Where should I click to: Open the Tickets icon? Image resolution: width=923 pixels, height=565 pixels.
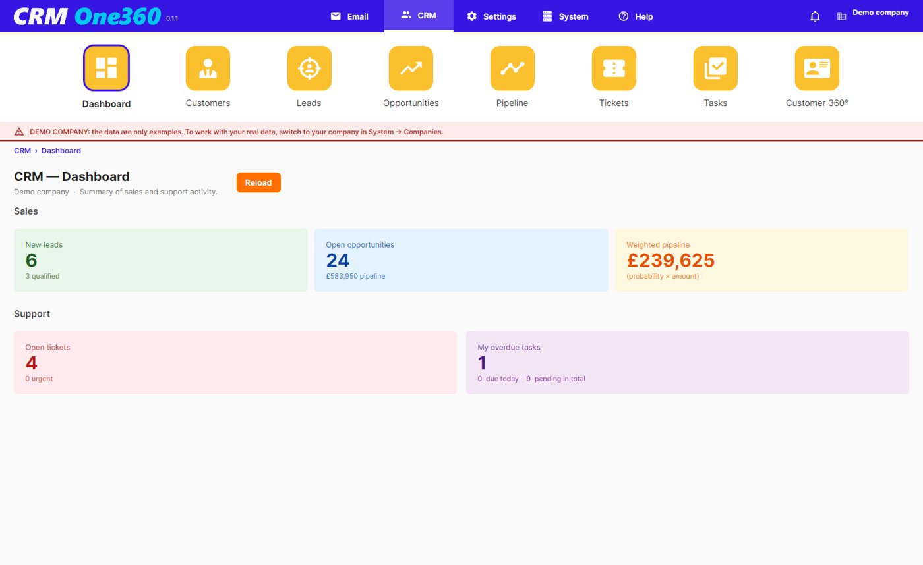(614, 68)
